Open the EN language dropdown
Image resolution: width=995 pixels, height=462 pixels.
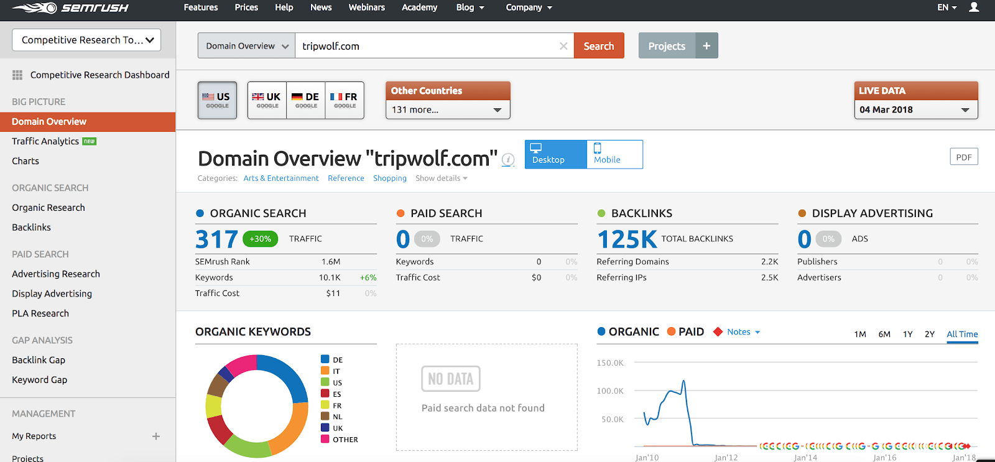[947, 7]
